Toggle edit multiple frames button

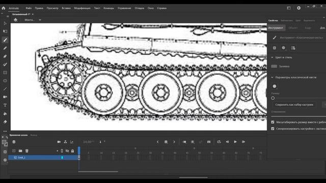pyautogui.click(x=193, y=142)
